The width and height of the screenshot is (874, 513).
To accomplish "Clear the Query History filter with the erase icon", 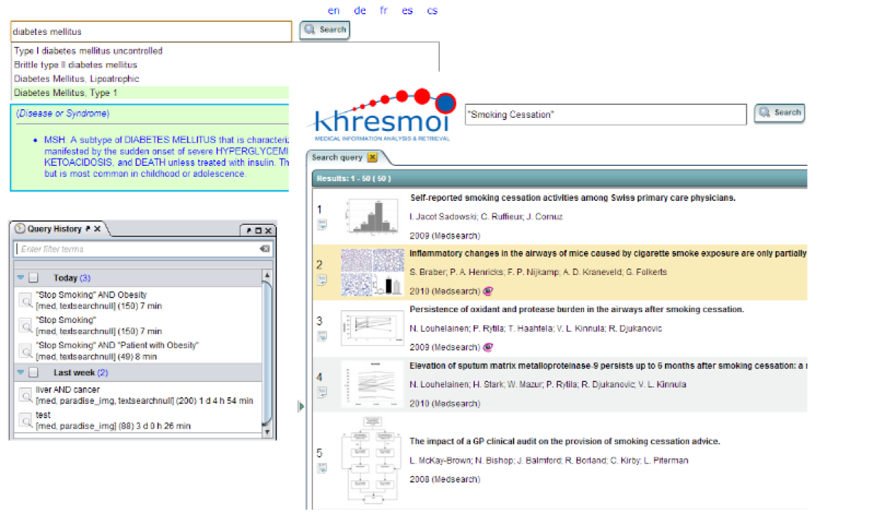I will point(264,249).
